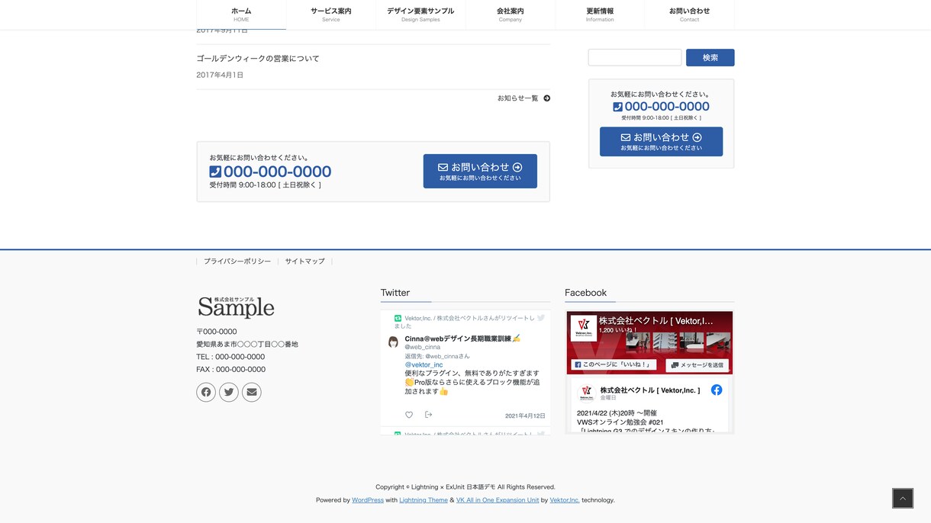
Task: Click the envelope email icon under the address
Action: point(252,392)
